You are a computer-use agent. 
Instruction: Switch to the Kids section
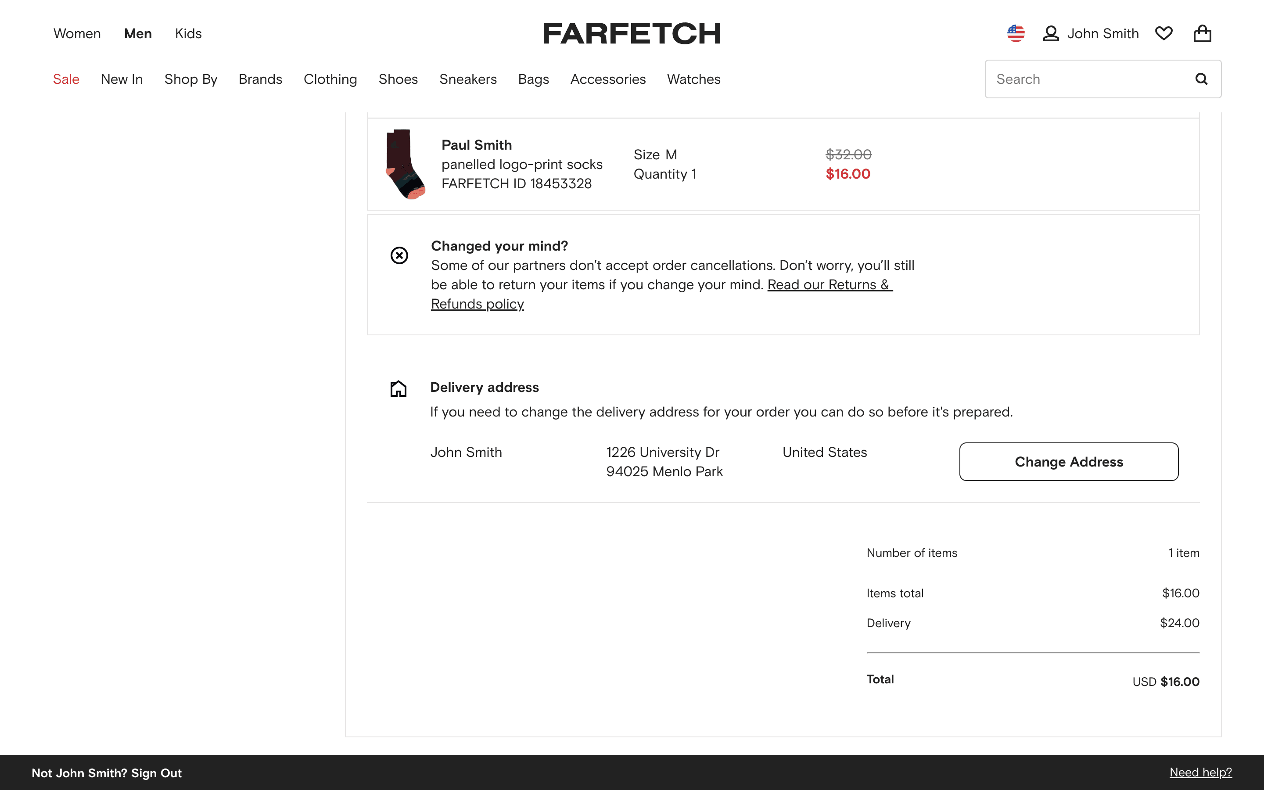click(188, 33)
